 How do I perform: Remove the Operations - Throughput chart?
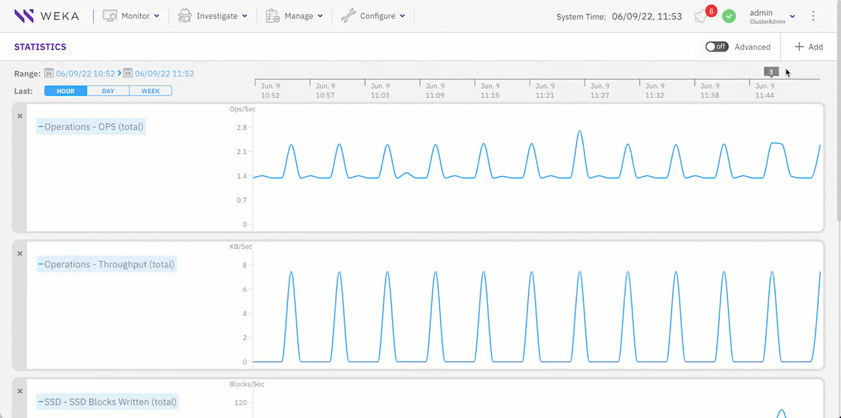click(x=19, y=253)
